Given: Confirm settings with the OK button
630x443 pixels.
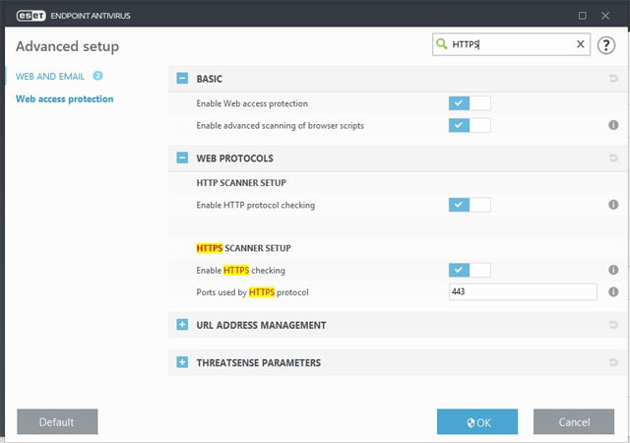Looking at the screenshot, I should 476,421.
